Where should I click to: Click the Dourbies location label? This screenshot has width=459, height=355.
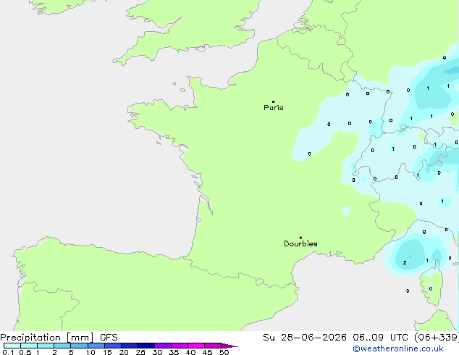pos(300,243)
